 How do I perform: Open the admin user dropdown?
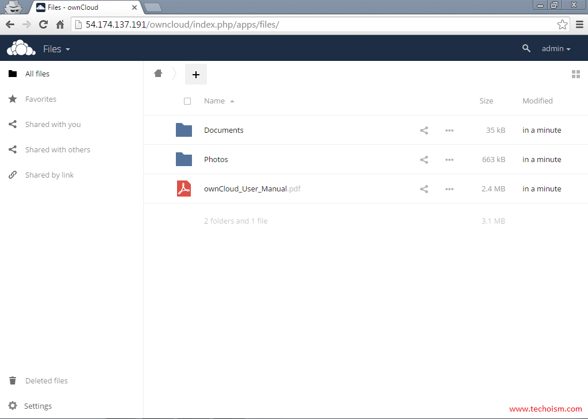[556, 49]
